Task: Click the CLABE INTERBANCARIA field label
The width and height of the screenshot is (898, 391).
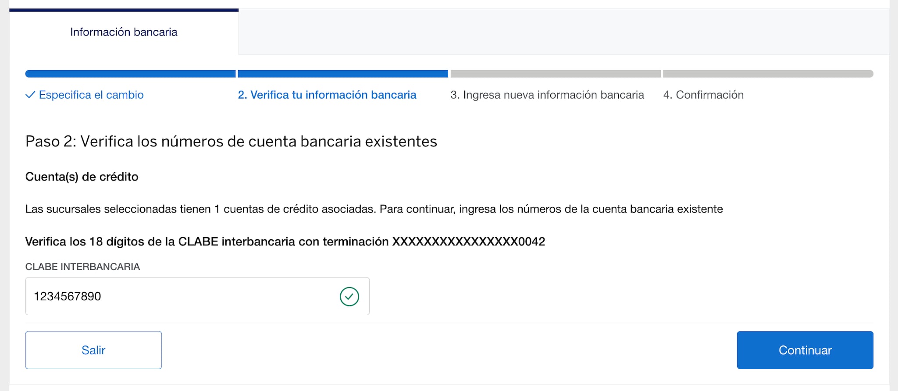Action: click(82, 267)
